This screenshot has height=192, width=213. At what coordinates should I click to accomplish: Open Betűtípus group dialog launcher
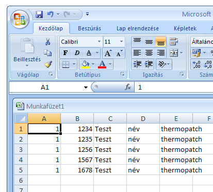coord(123,74)
